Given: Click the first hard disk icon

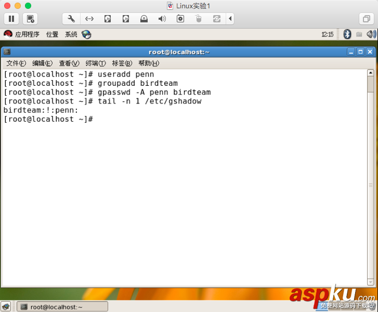Looking at the screenshot, I should (x=108, y=19).
